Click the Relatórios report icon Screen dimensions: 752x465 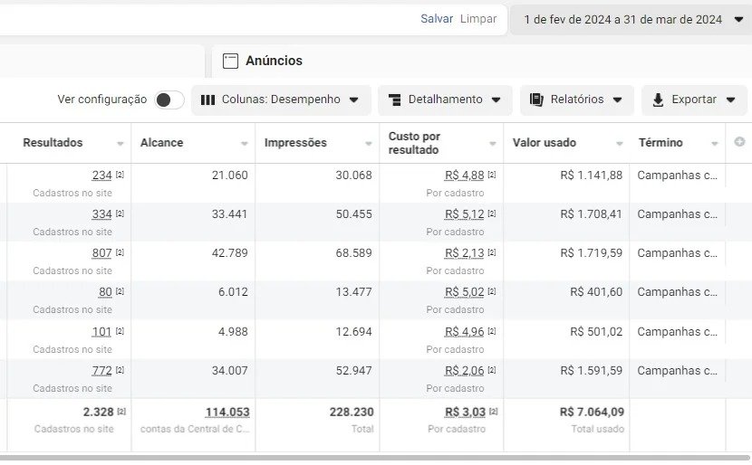point(536,100)
